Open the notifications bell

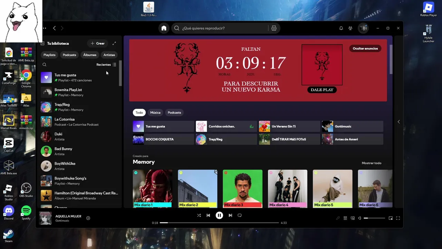click(x=341, y=28)
